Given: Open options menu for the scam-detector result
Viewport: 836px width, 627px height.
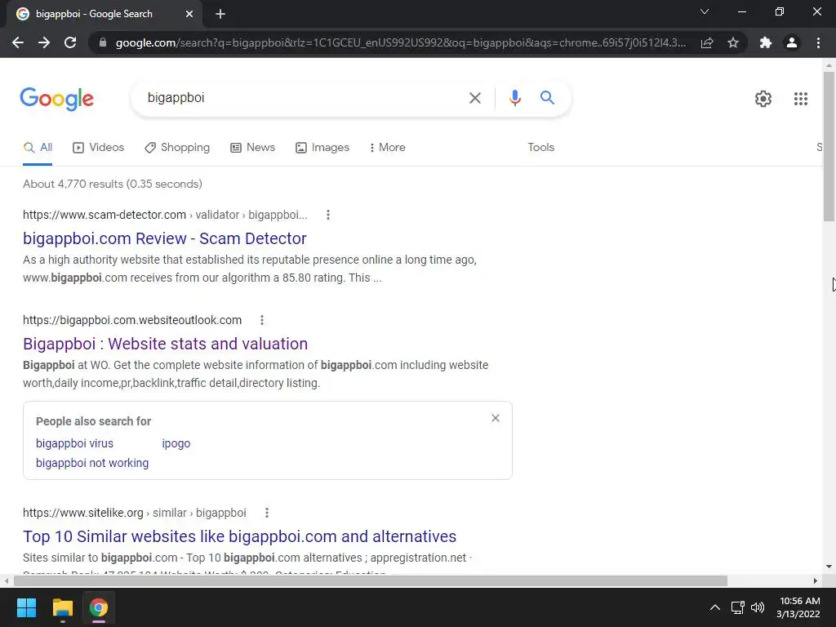Looking at the screenshot, I should click(328, 215).
